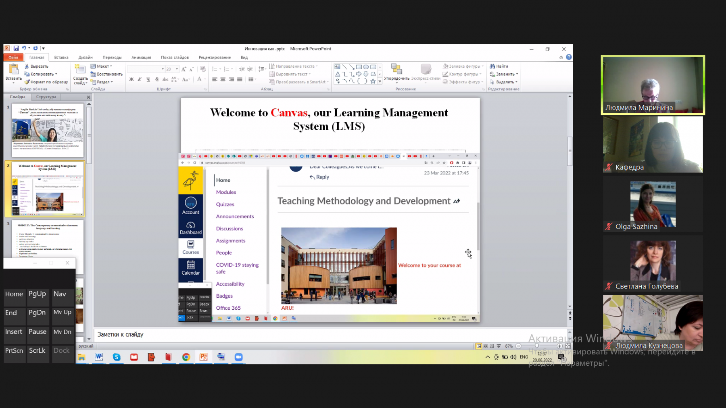
Task: Toggle strikethrough abc button
Action: pos(165,79)
